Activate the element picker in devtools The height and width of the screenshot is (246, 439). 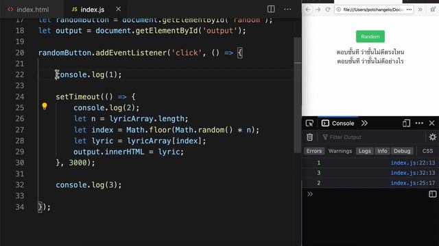(x=309, y=123)
